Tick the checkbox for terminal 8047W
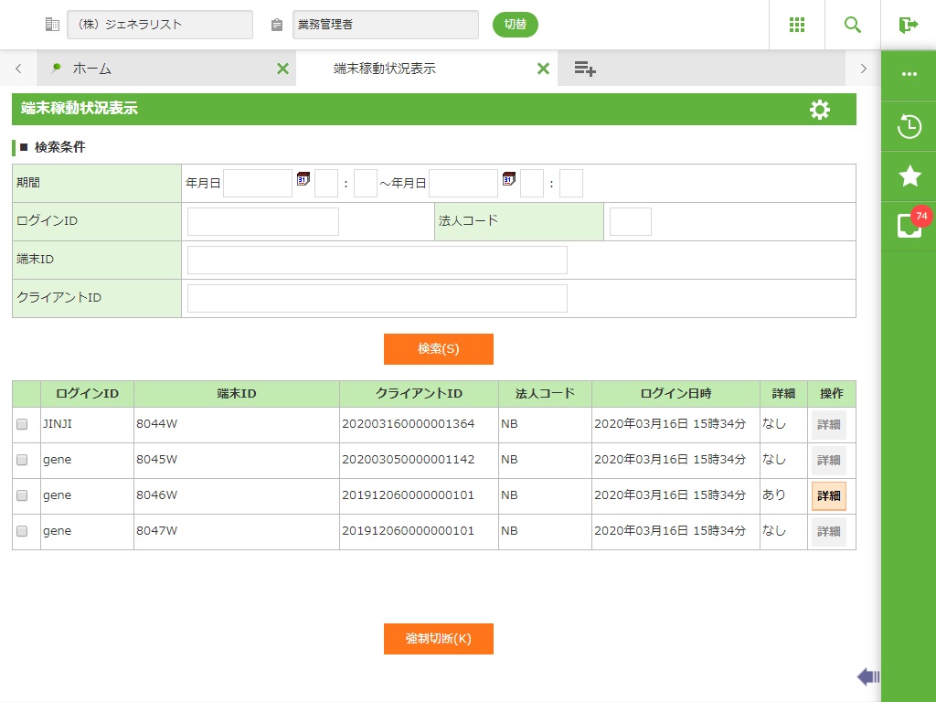This screenshot has height=702, width=936. 23,531
